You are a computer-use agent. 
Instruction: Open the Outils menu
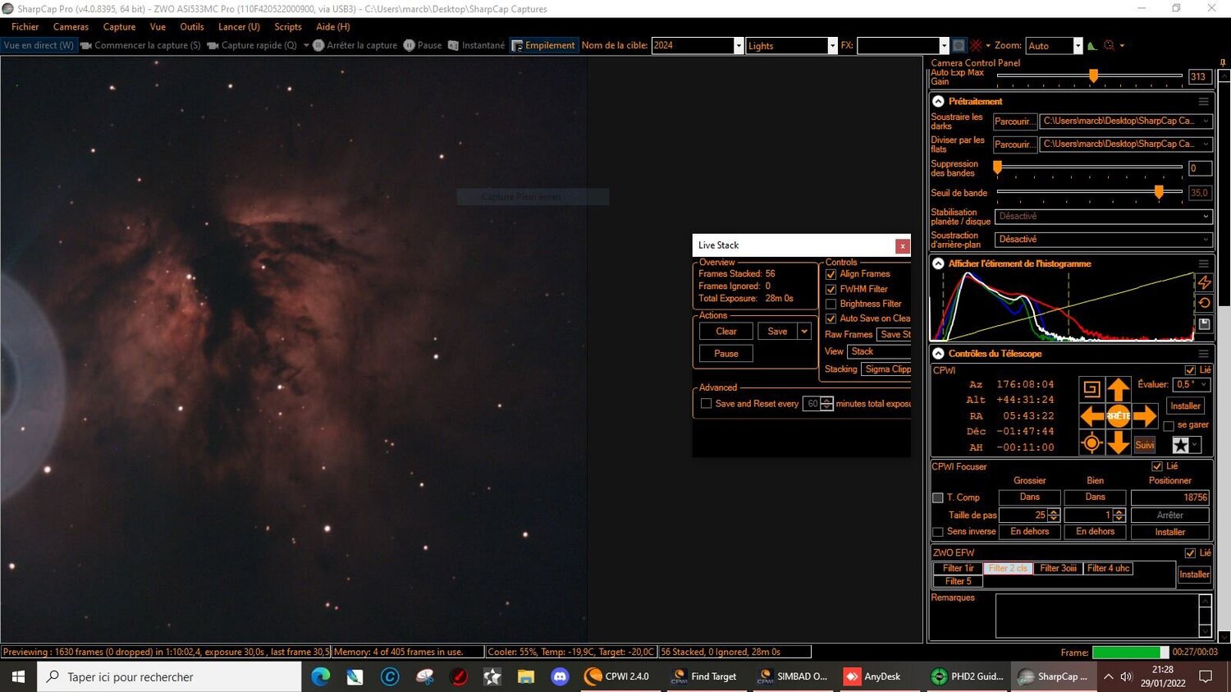click(191, 27)
